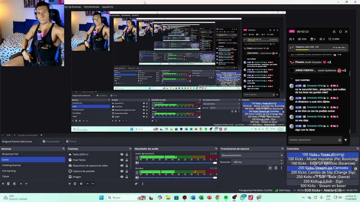The height and width of the screenshot is (202, 360).
Task: Open preview zoom dropdown next to Ajustar a la ventana
Action: (41, 135)
